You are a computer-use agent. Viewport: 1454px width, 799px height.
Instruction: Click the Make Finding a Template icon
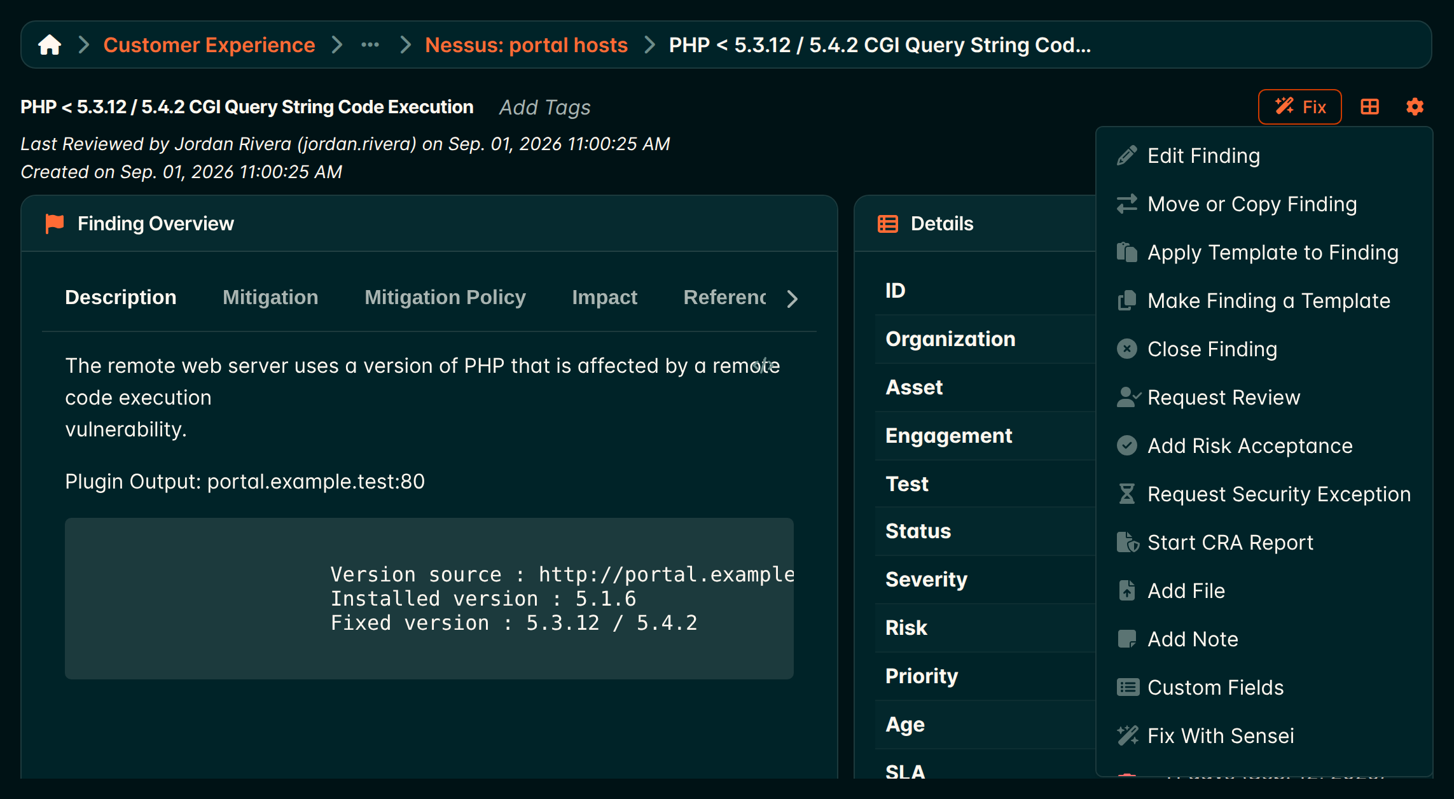coord(1127,301)
